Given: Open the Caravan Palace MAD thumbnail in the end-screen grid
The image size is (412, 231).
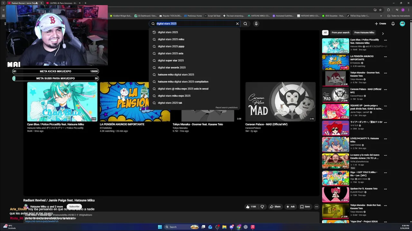Looking at the screenshot, I should 280,102.
